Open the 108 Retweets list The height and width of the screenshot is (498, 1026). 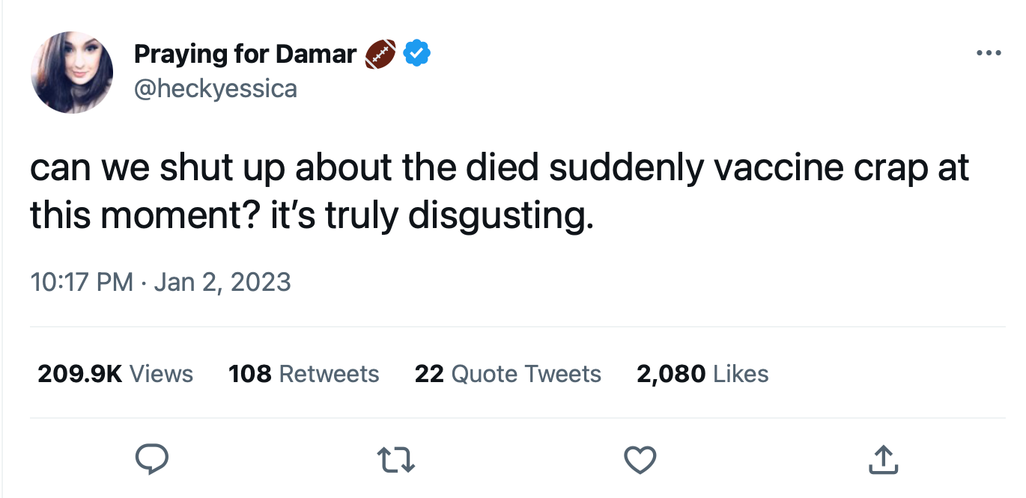tap(304, 373)
